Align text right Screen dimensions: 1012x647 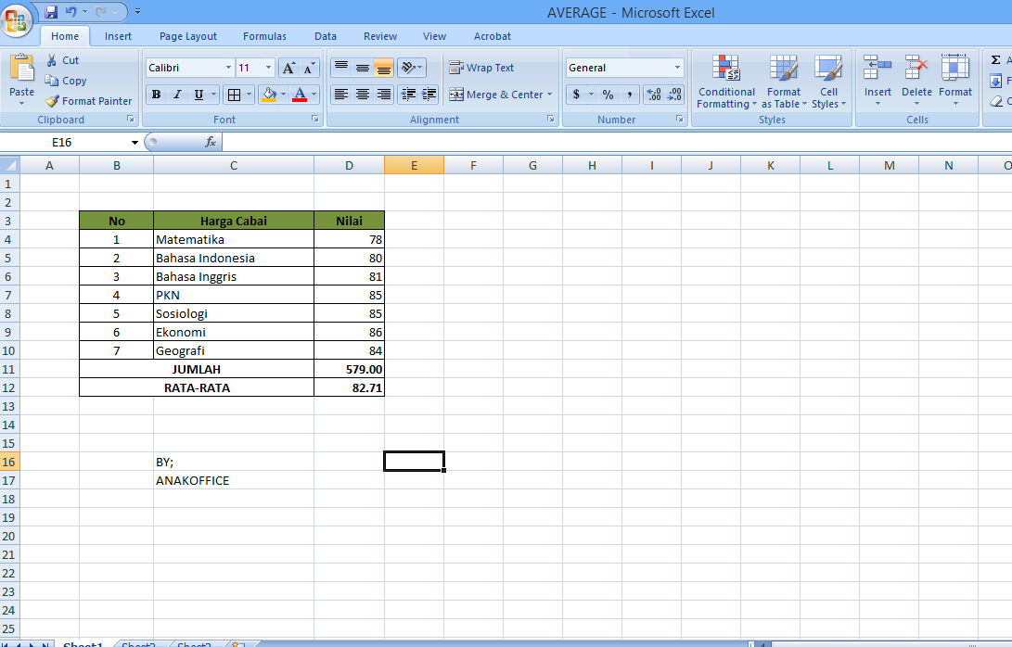click(383, 95)
